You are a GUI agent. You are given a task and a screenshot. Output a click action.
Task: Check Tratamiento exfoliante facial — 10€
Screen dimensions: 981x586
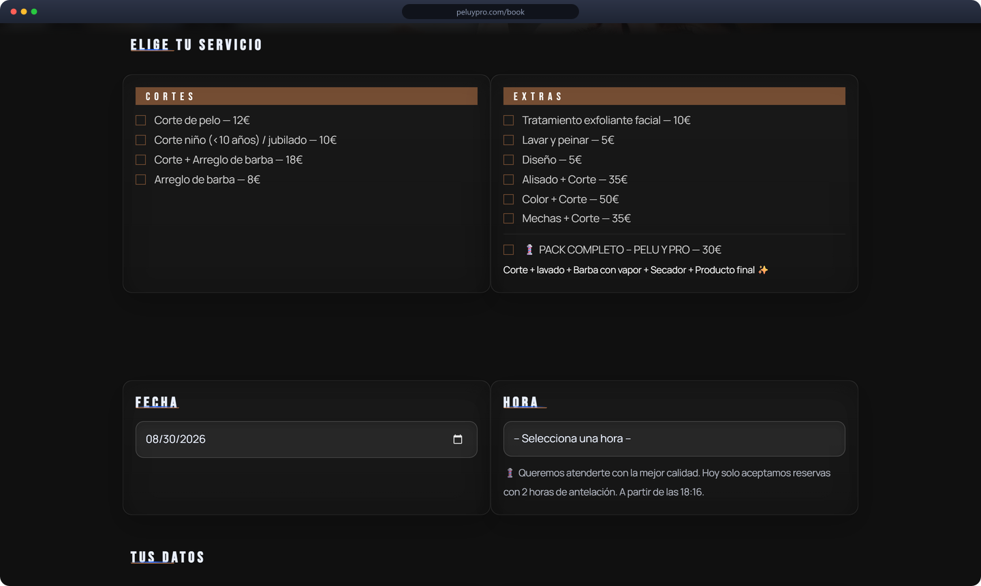pyautogui.click(x=509, y=121)
